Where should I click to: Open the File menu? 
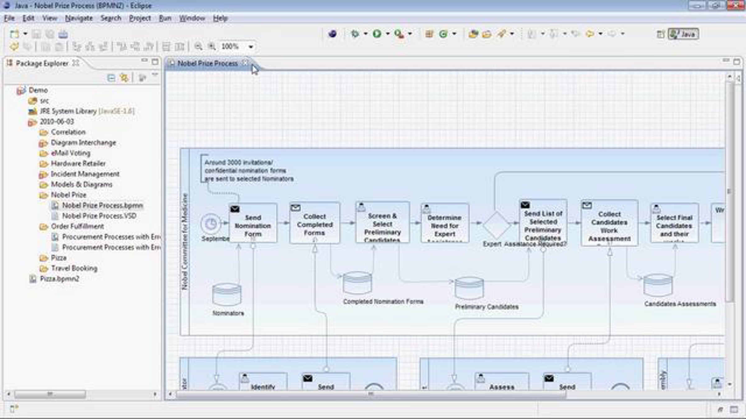(x=9, y=18)
